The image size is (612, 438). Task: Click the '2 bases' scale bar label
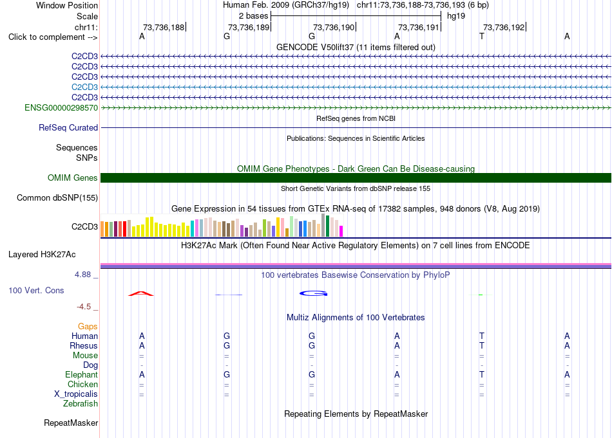click(x=253, y=16)
